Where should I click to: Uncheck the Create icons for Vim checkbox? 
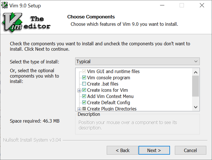pyautogui.click(x=84, y=90)
